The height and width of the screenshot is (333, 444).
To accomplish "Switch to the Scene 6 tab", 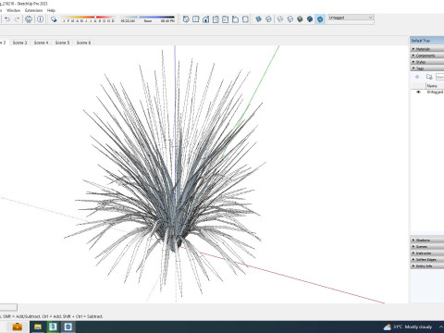I will point(83,43).
